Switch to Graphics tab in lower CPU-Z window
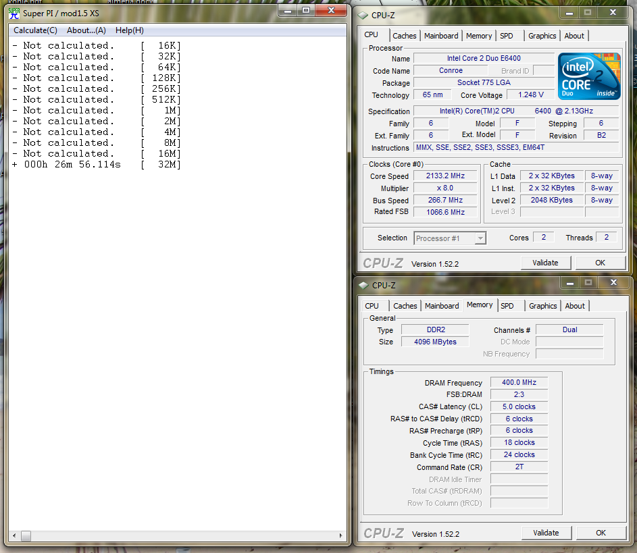The width and height of the screenshot is (637, 553). (x=542, y=306)
